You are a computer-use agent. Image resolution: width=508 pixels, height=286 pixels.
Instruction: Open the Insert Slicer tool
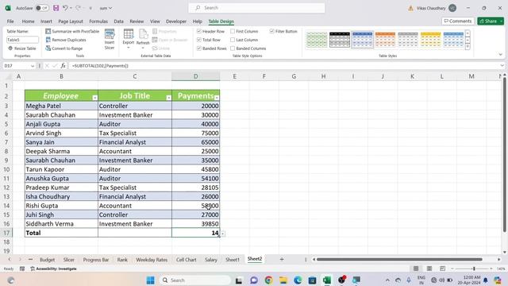[110, 39]
